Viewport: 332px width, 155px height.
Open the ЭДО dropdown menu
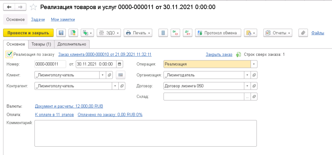[x=109, y=33]
